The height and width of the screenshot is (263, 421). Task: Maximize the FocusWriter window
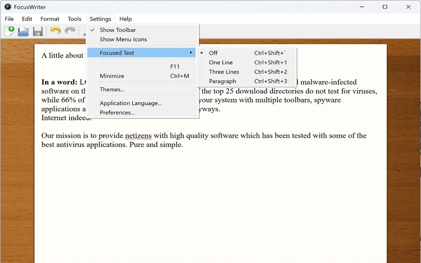(385, 7)
